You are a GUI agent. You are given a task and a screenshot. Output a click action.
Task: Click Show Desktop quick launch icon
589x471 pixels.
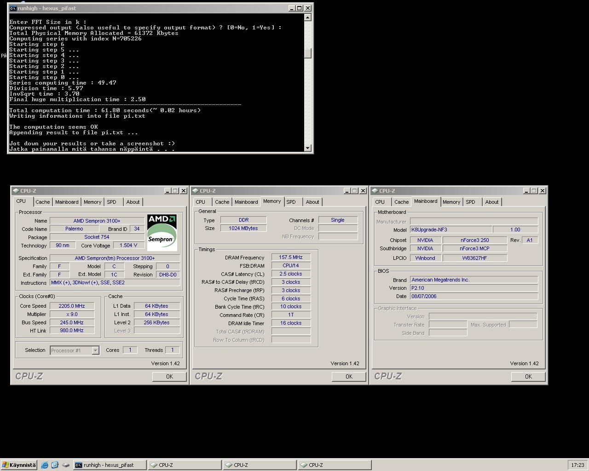click(x=65, y=465)
